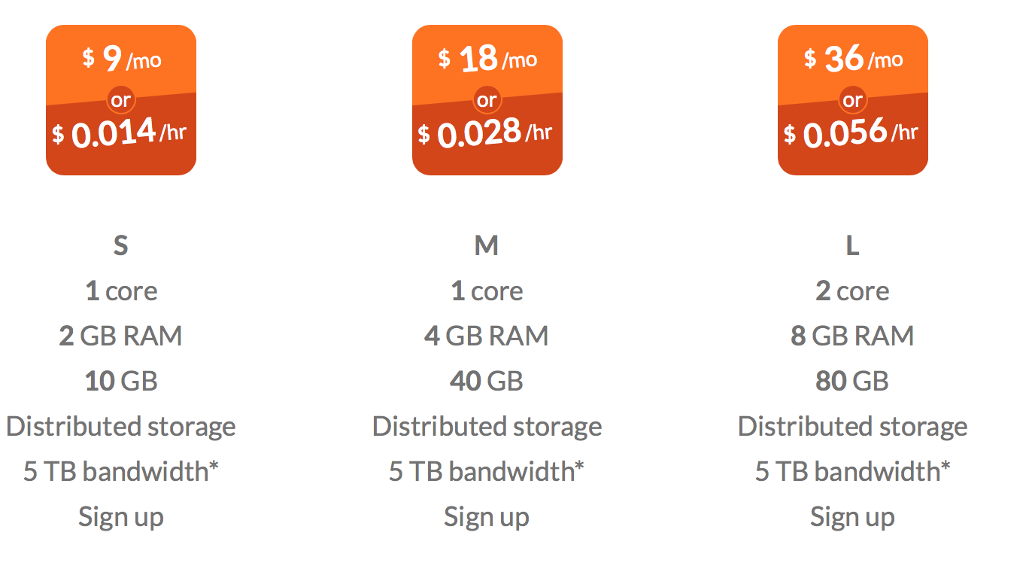Viewport: 1029px width, 578px height.
Task: Select the $0.028/hr hourly rate label
Action: [487, 132]
